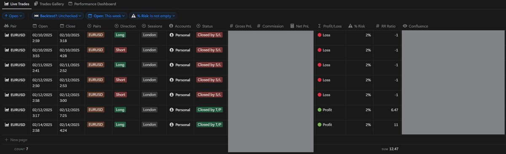Click Closed by S/L in the 02/11 row

[x=210, y=65]
